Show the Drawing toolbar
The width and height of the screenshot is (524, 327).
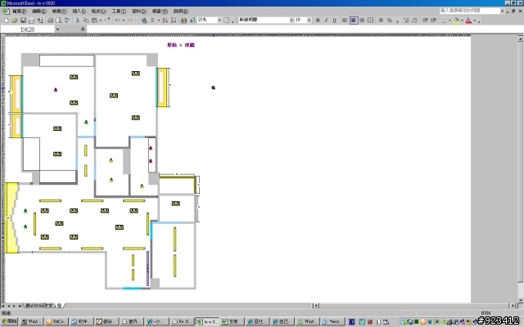pos(192,20)
